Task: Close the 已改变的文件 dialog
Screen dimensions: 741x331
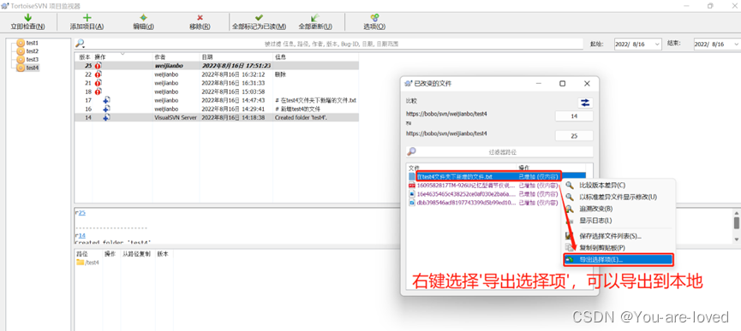Action: tap(587, 84)
